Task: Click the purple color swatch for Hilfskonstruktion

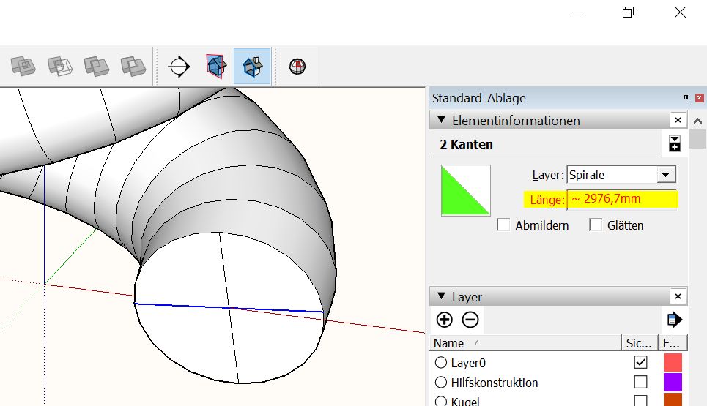Action: (x=673, y=383)
